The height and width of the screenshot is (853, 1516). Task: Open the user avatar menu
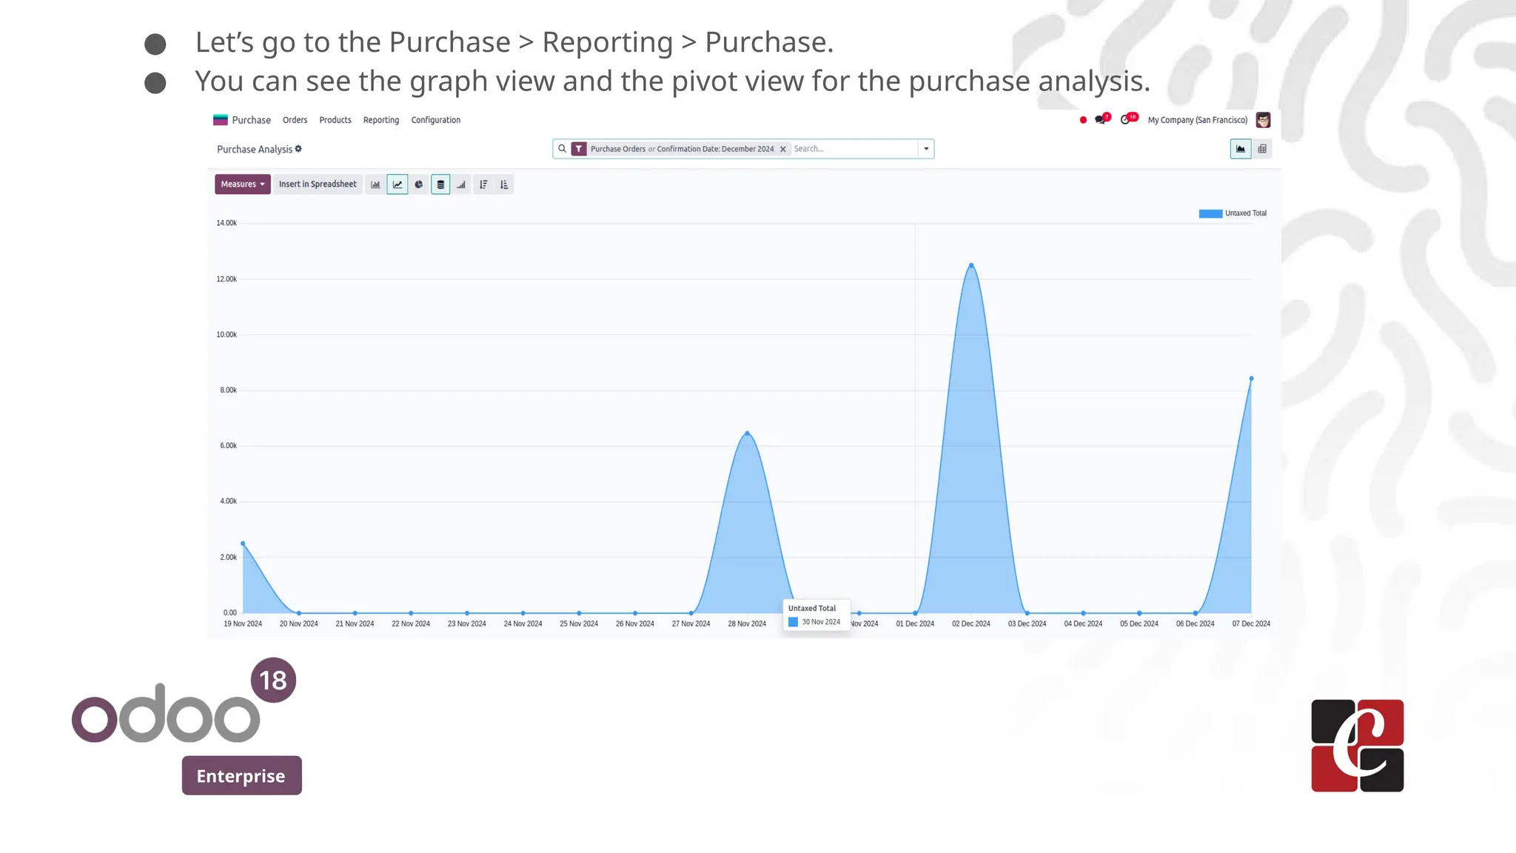point(1264,120)
